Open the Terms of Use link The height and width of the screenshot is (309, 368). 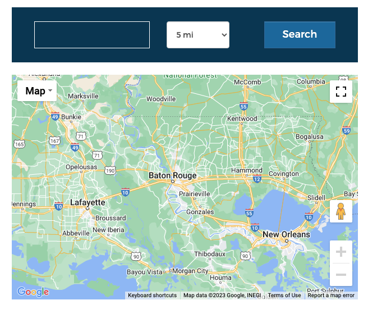(x=284, y=296)
